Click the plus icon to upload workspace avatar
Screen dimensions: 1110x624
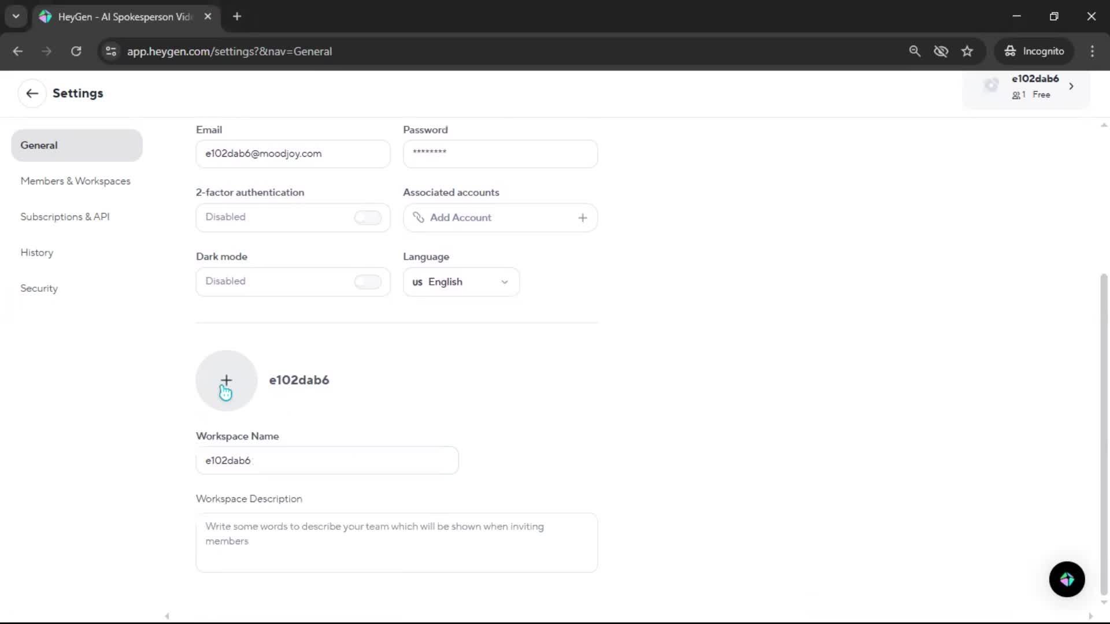tap(226, 380)
